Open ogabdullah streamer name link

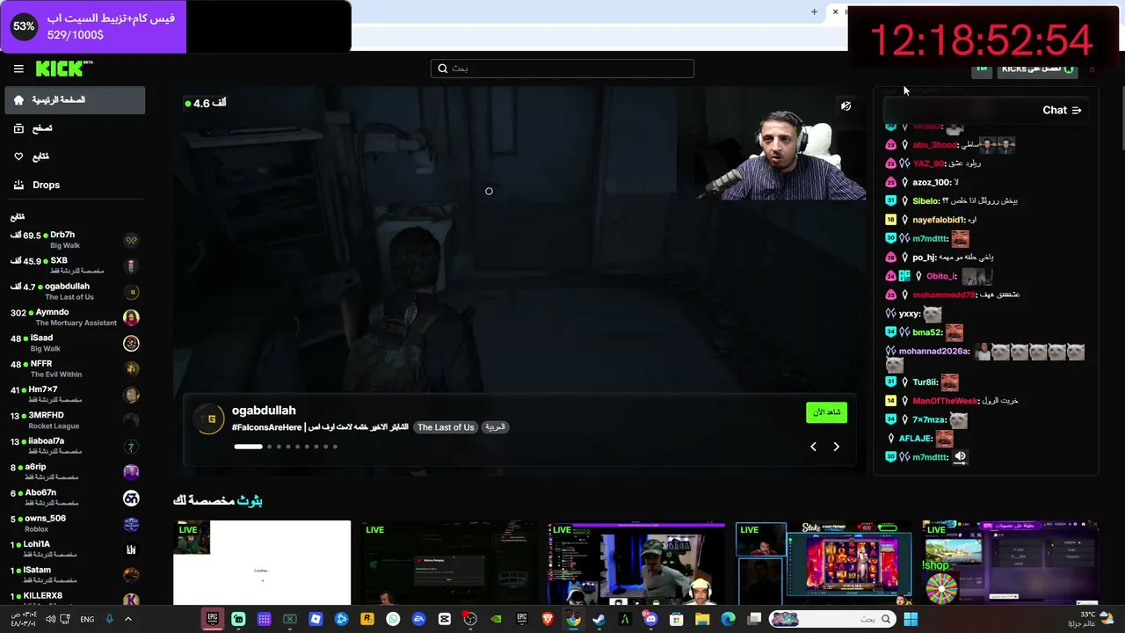pos(264,411)
